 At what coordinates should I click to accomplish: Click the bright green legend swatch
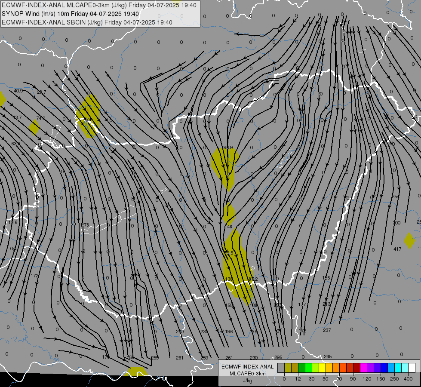[x=308, y=368]
